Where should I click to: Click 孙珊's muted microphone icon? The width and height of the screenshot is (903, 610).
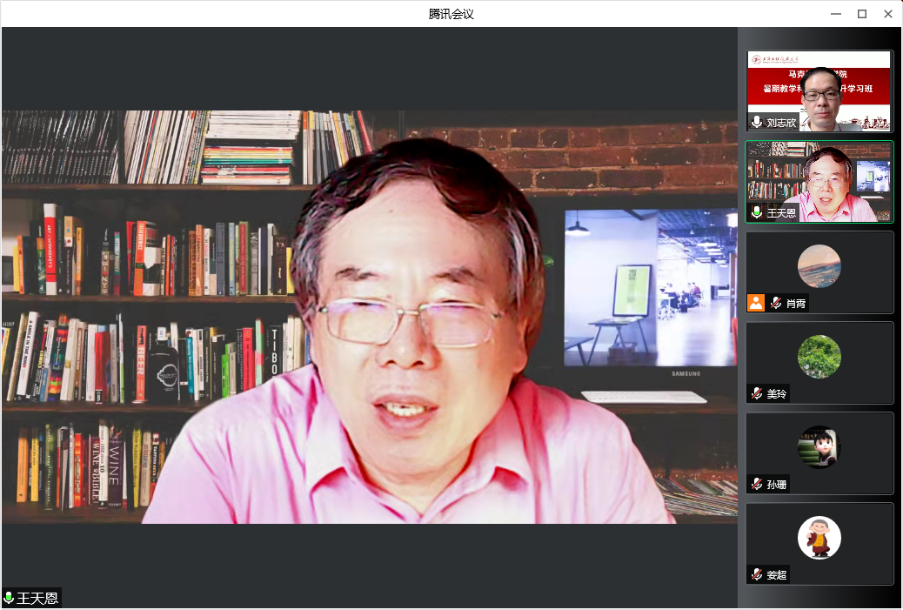coord(757,485)
